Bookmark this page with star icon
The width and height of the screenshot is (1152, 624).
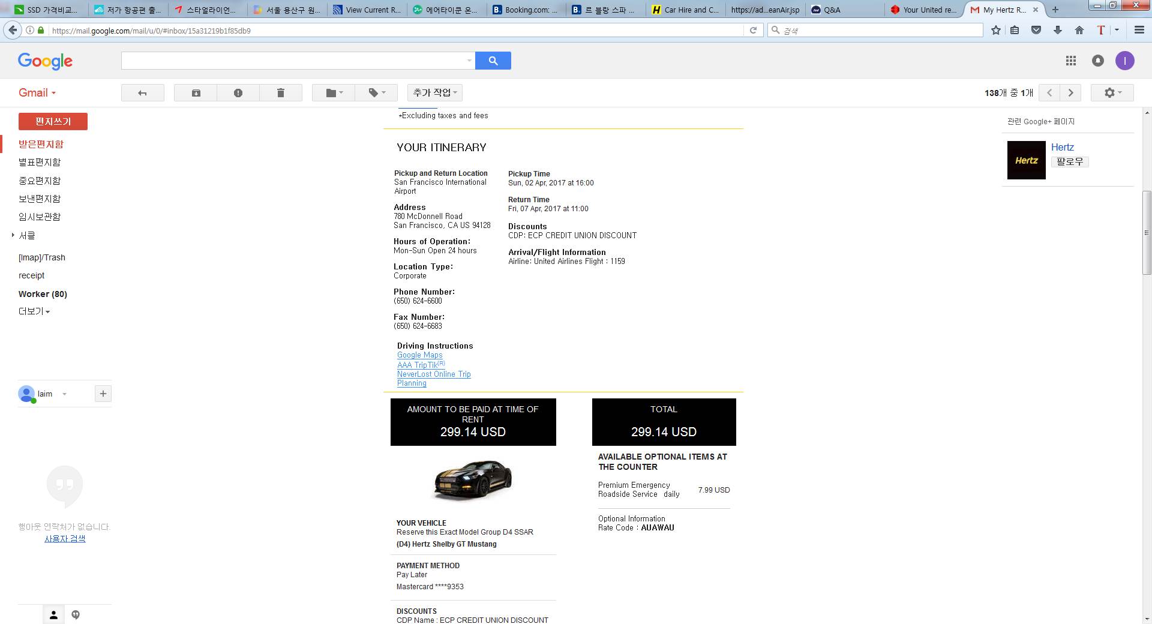click(996, 30)
